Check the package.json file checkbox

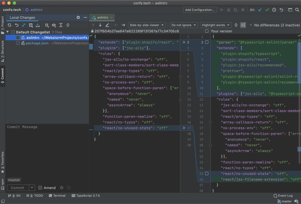18,43
